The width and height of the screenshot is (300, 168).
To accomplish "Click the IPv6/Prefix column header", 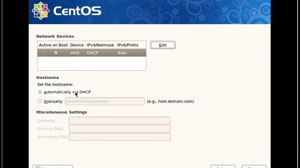I will (128, 45).
